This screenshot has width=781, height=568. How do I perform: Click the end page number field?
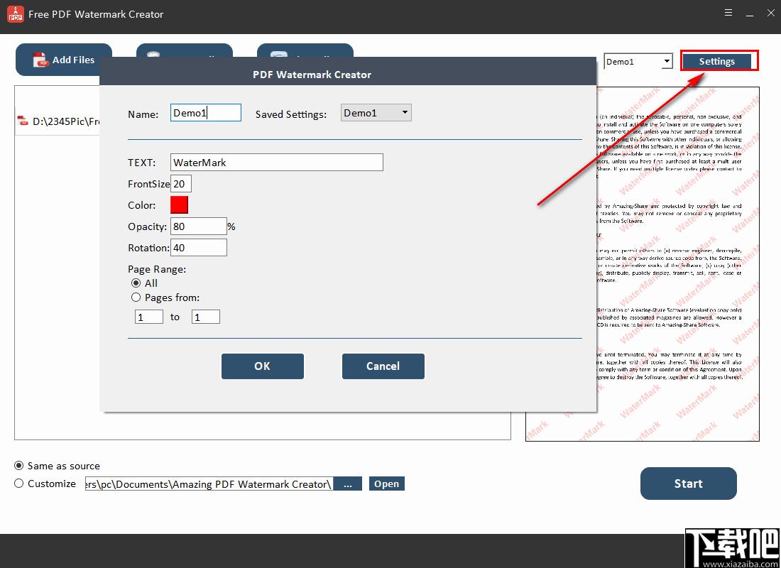click(206, 317)
